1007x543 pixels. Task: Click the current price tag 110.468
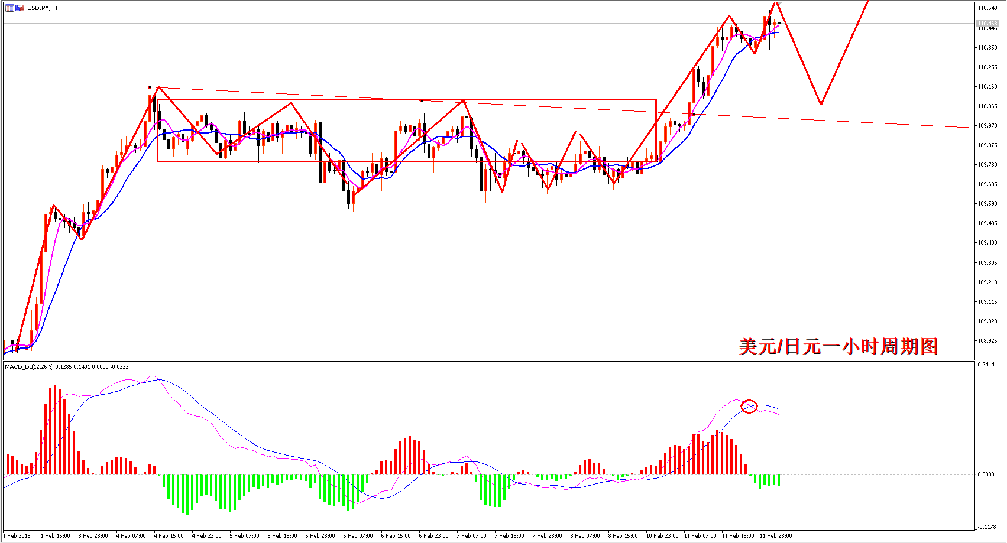(987, 24)
